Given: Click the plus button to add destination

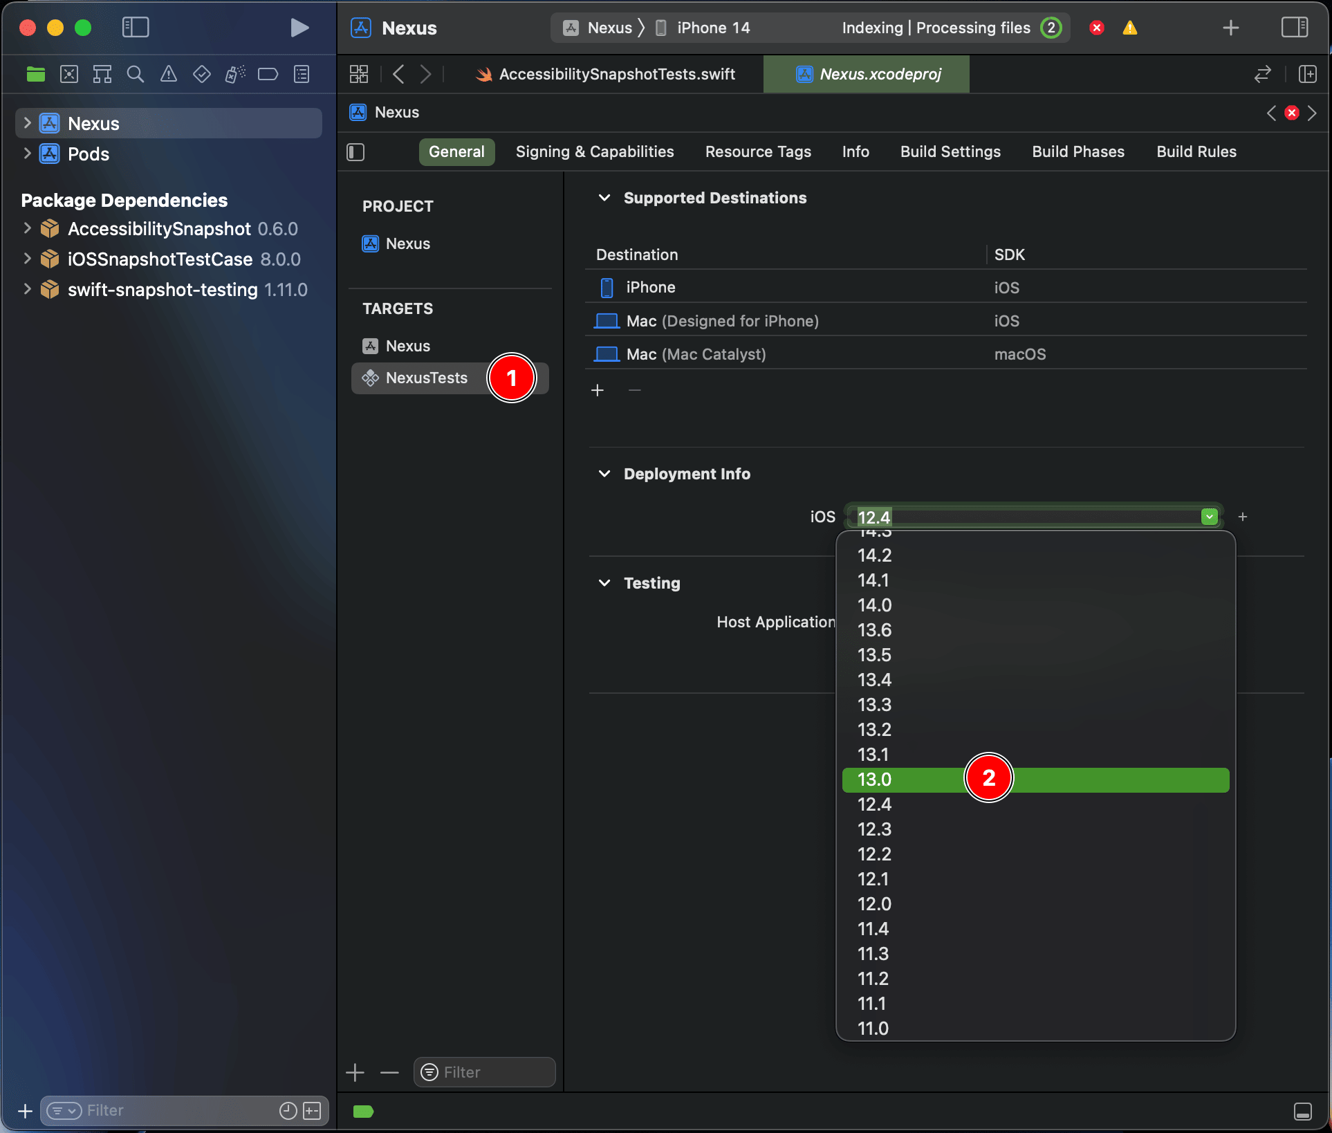Looking at the screenshot, I should pyautogui.click(x=598, y=390).
